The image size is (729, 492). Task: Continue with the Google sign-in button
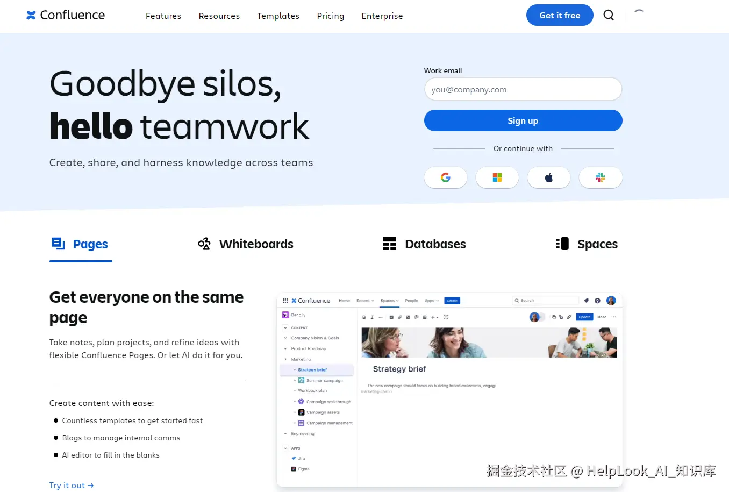(446, 177)
